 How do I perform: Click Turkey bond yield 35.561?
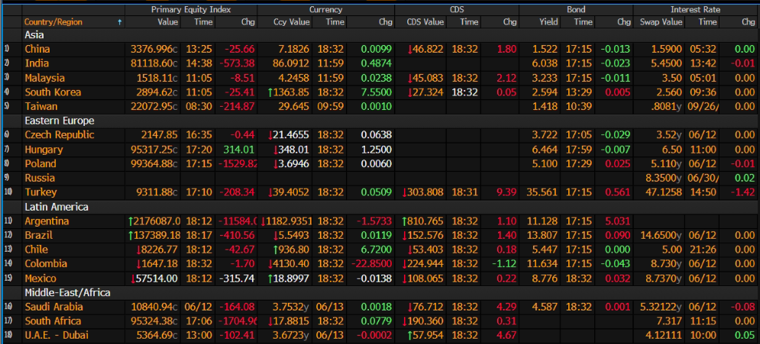tap(543, 192)
